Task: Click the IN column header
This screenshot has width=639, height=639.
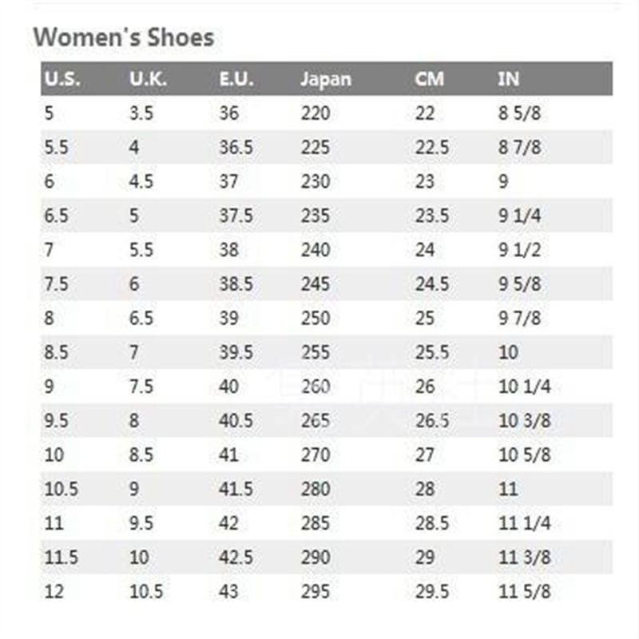Action: coord(509,78)
